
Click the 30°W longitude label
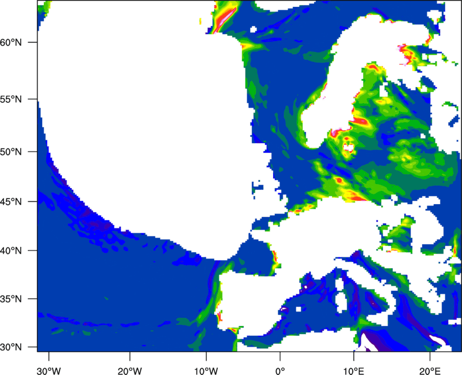49,371
